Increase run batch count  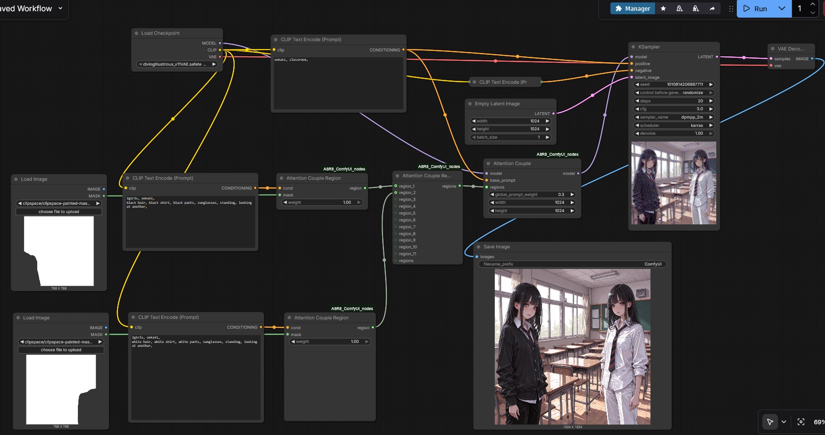pyautogui.click(x=813, y=4)
